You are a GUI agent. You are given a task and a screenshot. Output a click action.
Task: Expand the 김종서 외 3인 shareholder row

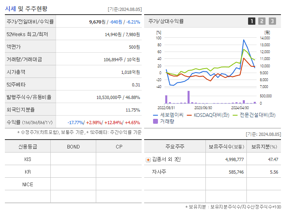point(148,160)
